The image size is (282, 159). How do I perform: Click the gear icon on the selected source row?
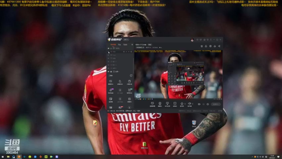pyautogui.click(x=124, y=52)
